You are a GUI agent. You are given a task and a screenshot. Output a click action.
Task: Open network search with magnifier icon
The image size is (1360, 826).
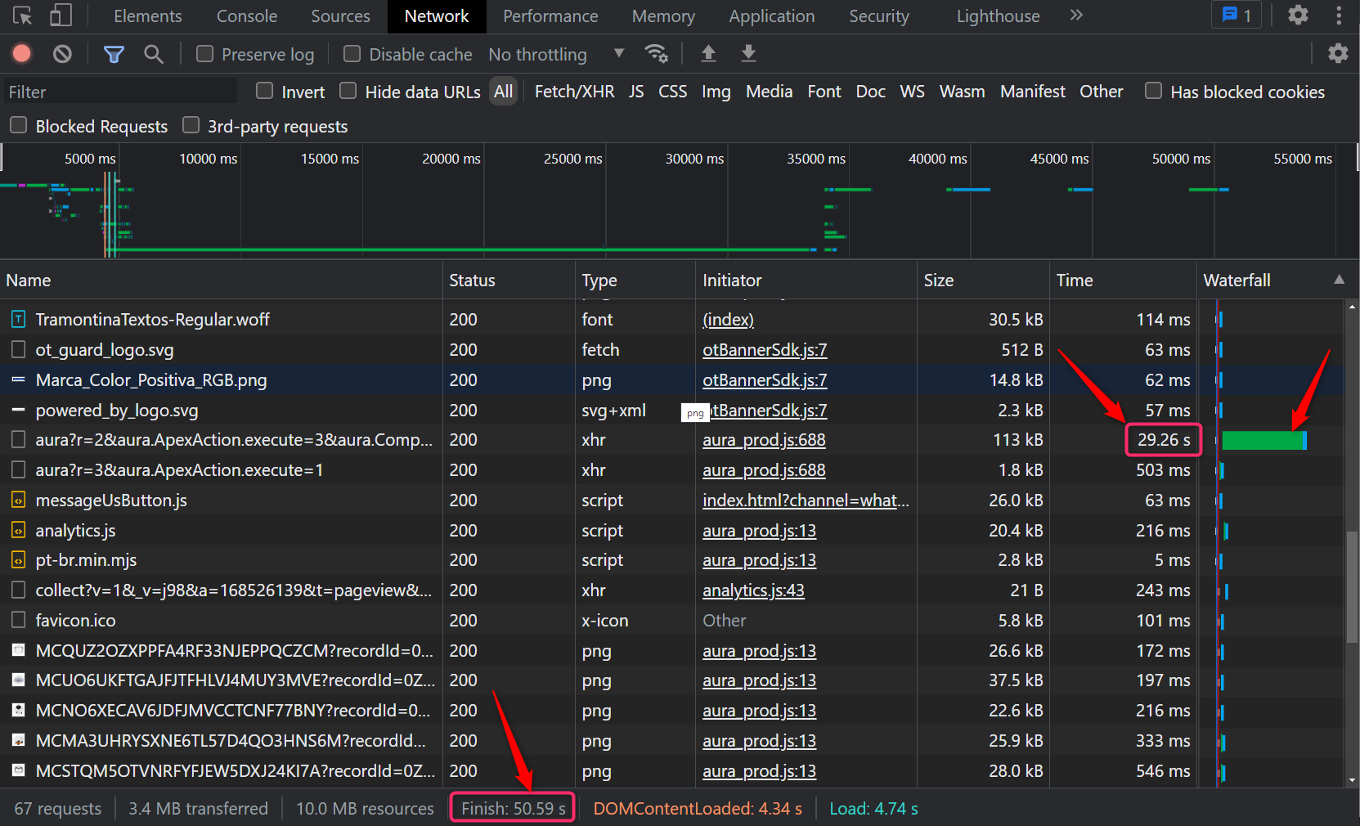[153, 54]
